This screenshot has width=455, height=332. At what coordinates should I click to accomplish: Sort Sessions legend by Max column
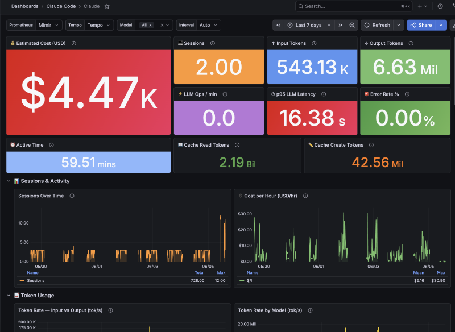pos(221,273)
